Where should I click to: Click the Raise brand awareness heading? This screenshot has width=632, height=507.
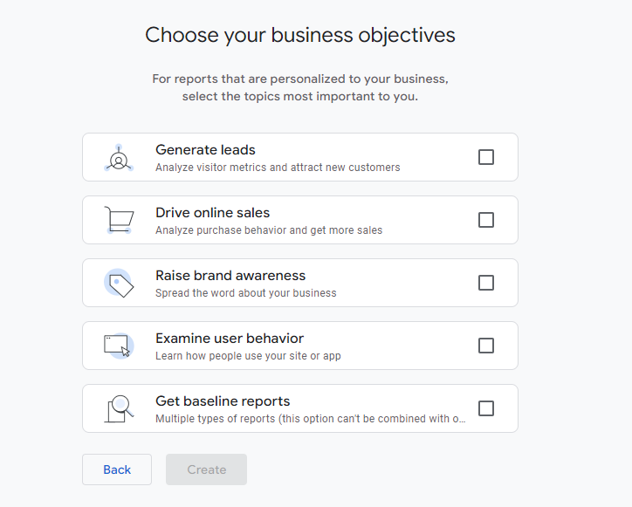click(230, 276)
